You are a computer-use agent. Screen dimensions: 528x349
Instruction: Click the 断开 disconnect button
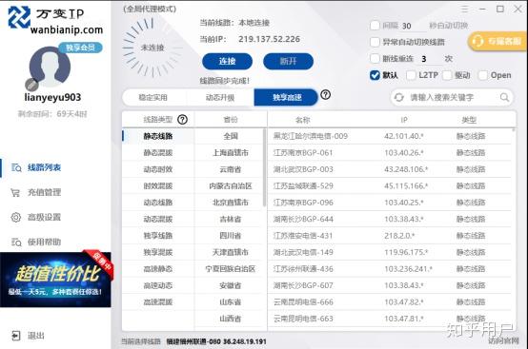288,61
